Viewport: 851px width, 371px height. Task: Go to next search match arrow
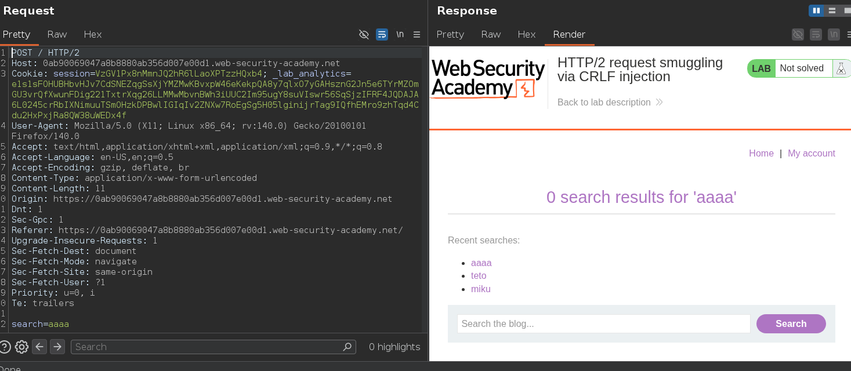click(x=57, y=347)
